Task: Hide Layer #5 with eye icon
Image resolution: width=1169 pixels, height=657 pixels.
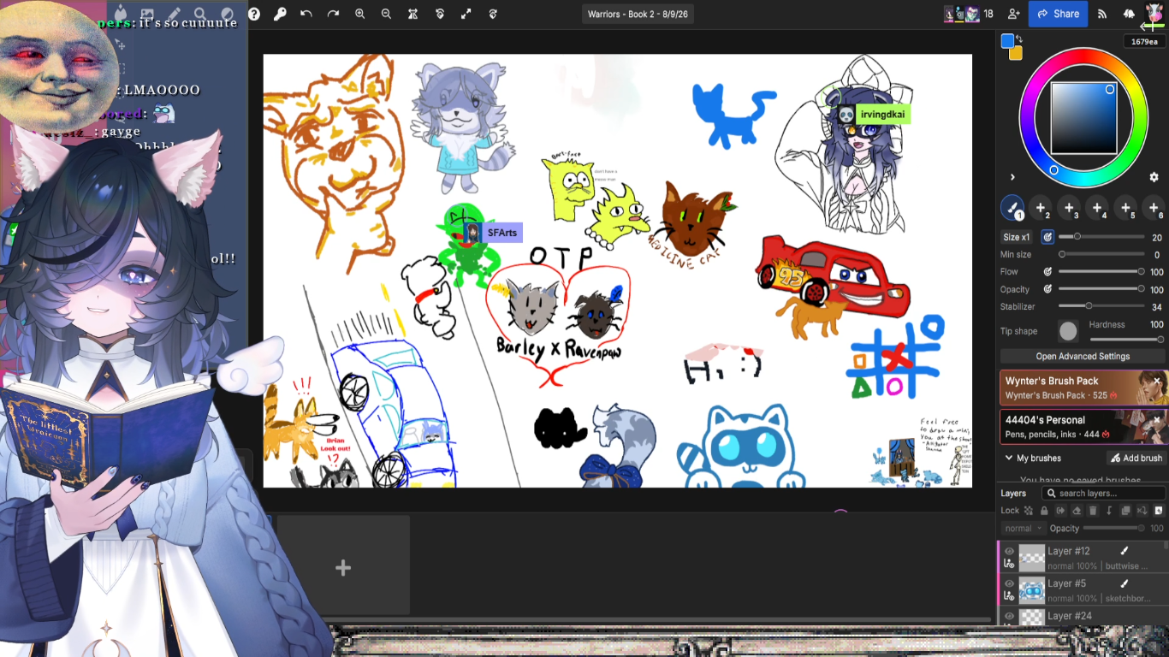Action: (x=1009, y=584)
